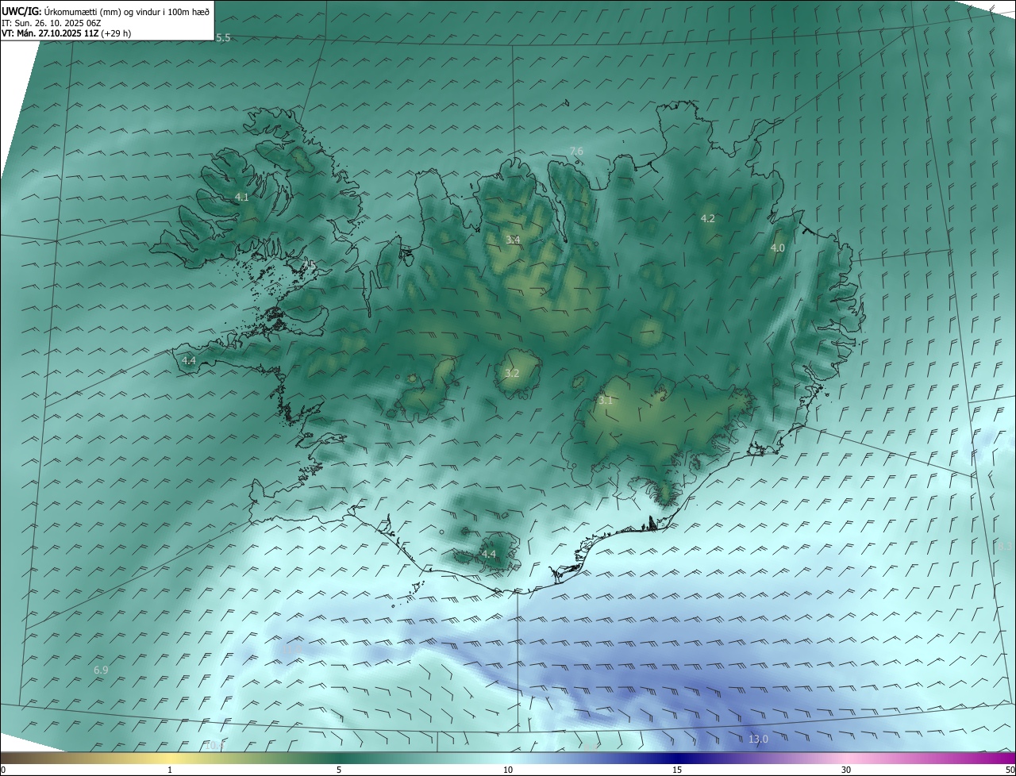The width and height of the screenshot is (1016, 776).
Task: Select the "IT: Sun. 26. 10. 2025 06Z" line
Action: (x=51, y=22)
